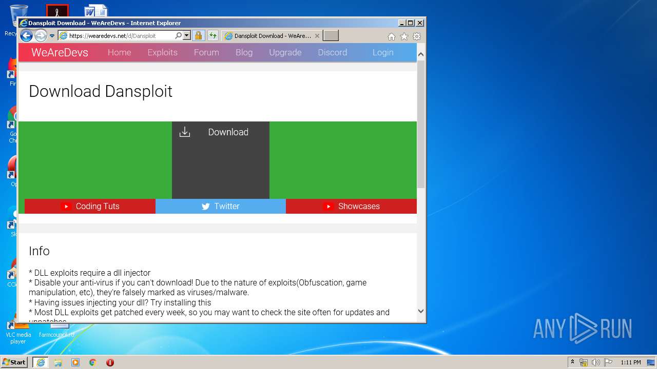Open Favorites with the star icon
The image size is (657, 369).
pyautogui.click(x=404, y=36)
